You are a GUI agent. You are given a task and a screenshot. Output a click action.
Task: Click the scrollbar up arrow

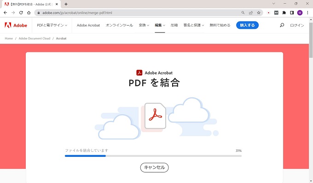coord(311,20)
